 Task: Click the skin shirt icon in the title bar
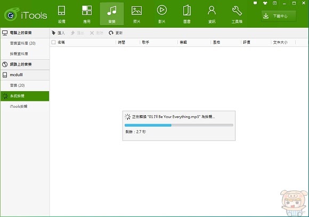pos(265,3)
